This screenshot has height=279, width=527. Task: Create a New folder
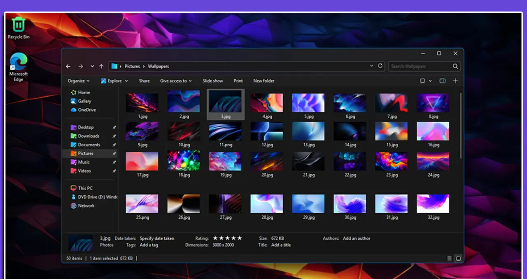(264, 81)
